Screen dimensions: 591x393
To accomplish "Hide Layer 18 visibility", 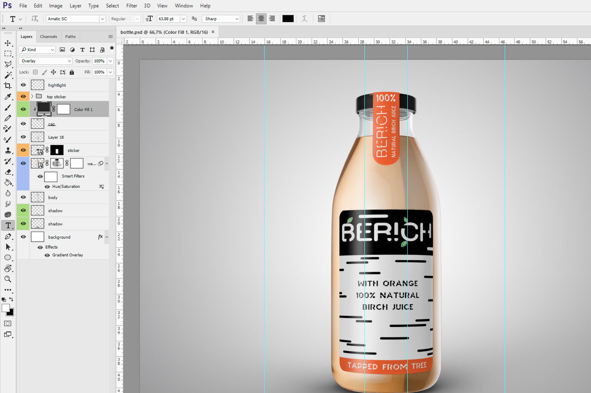I will (x=23, y=137).
